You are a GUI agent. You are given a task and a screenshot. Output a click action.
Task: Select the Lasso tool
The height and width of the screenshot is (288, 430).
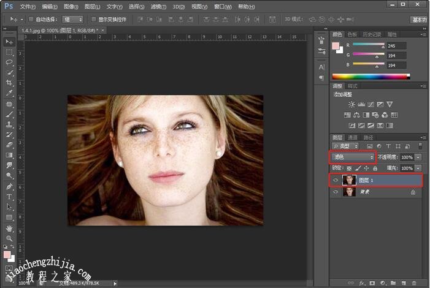pyautogui.click(x=9, y=62)
